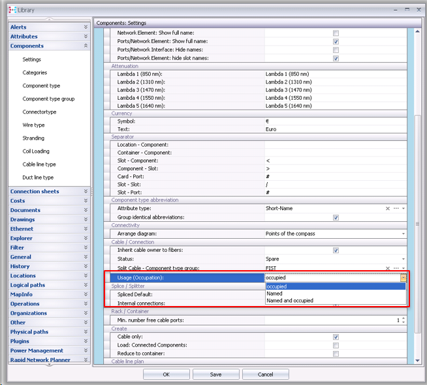Viewport: 427px width, 385px height.
Task: Expand the Attributes sidebar section
Action: 49,37
